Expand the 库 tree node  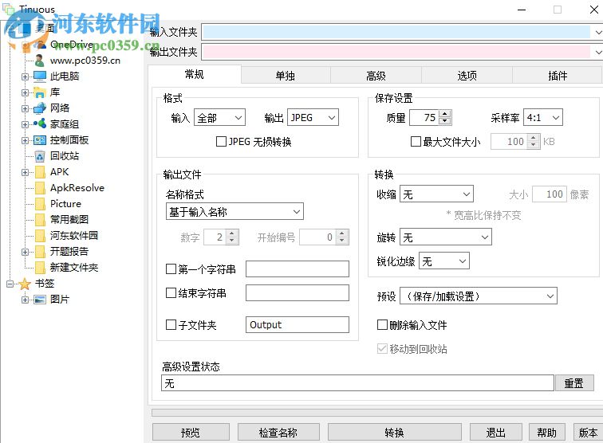[x=25, y=92]
